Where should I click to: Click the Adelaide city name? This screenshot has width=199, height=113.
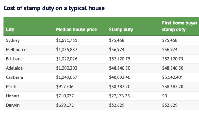point(14,68)
